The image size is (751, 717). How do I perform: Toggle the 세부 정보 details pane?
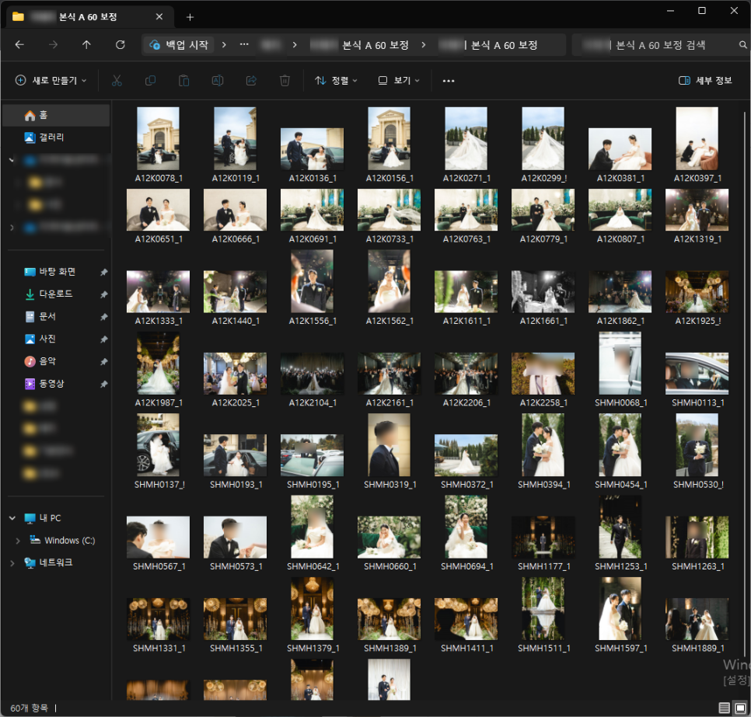pyautogui.click(x=705, y=81)
